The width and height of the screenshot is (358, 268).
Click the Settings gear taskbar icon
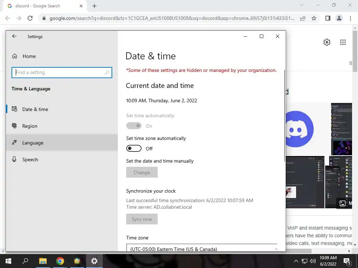(x=94, y=261)
